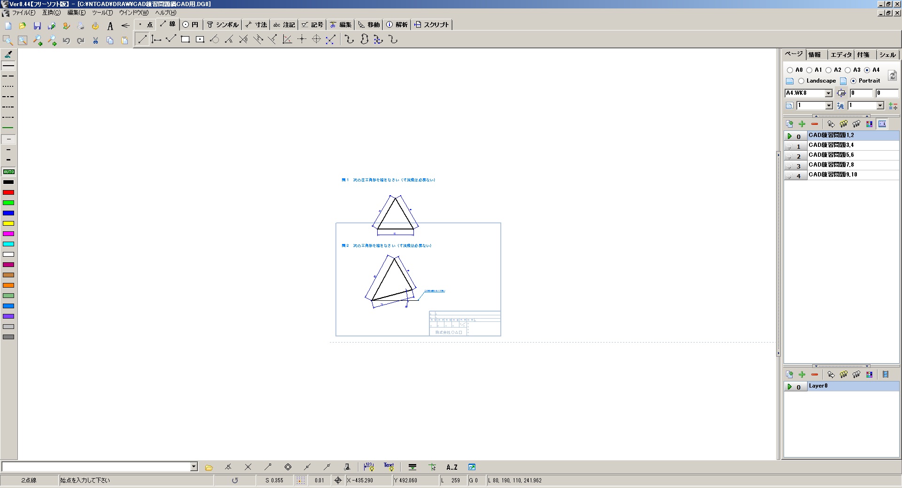Select the A0 paper size option

[790, 70]
